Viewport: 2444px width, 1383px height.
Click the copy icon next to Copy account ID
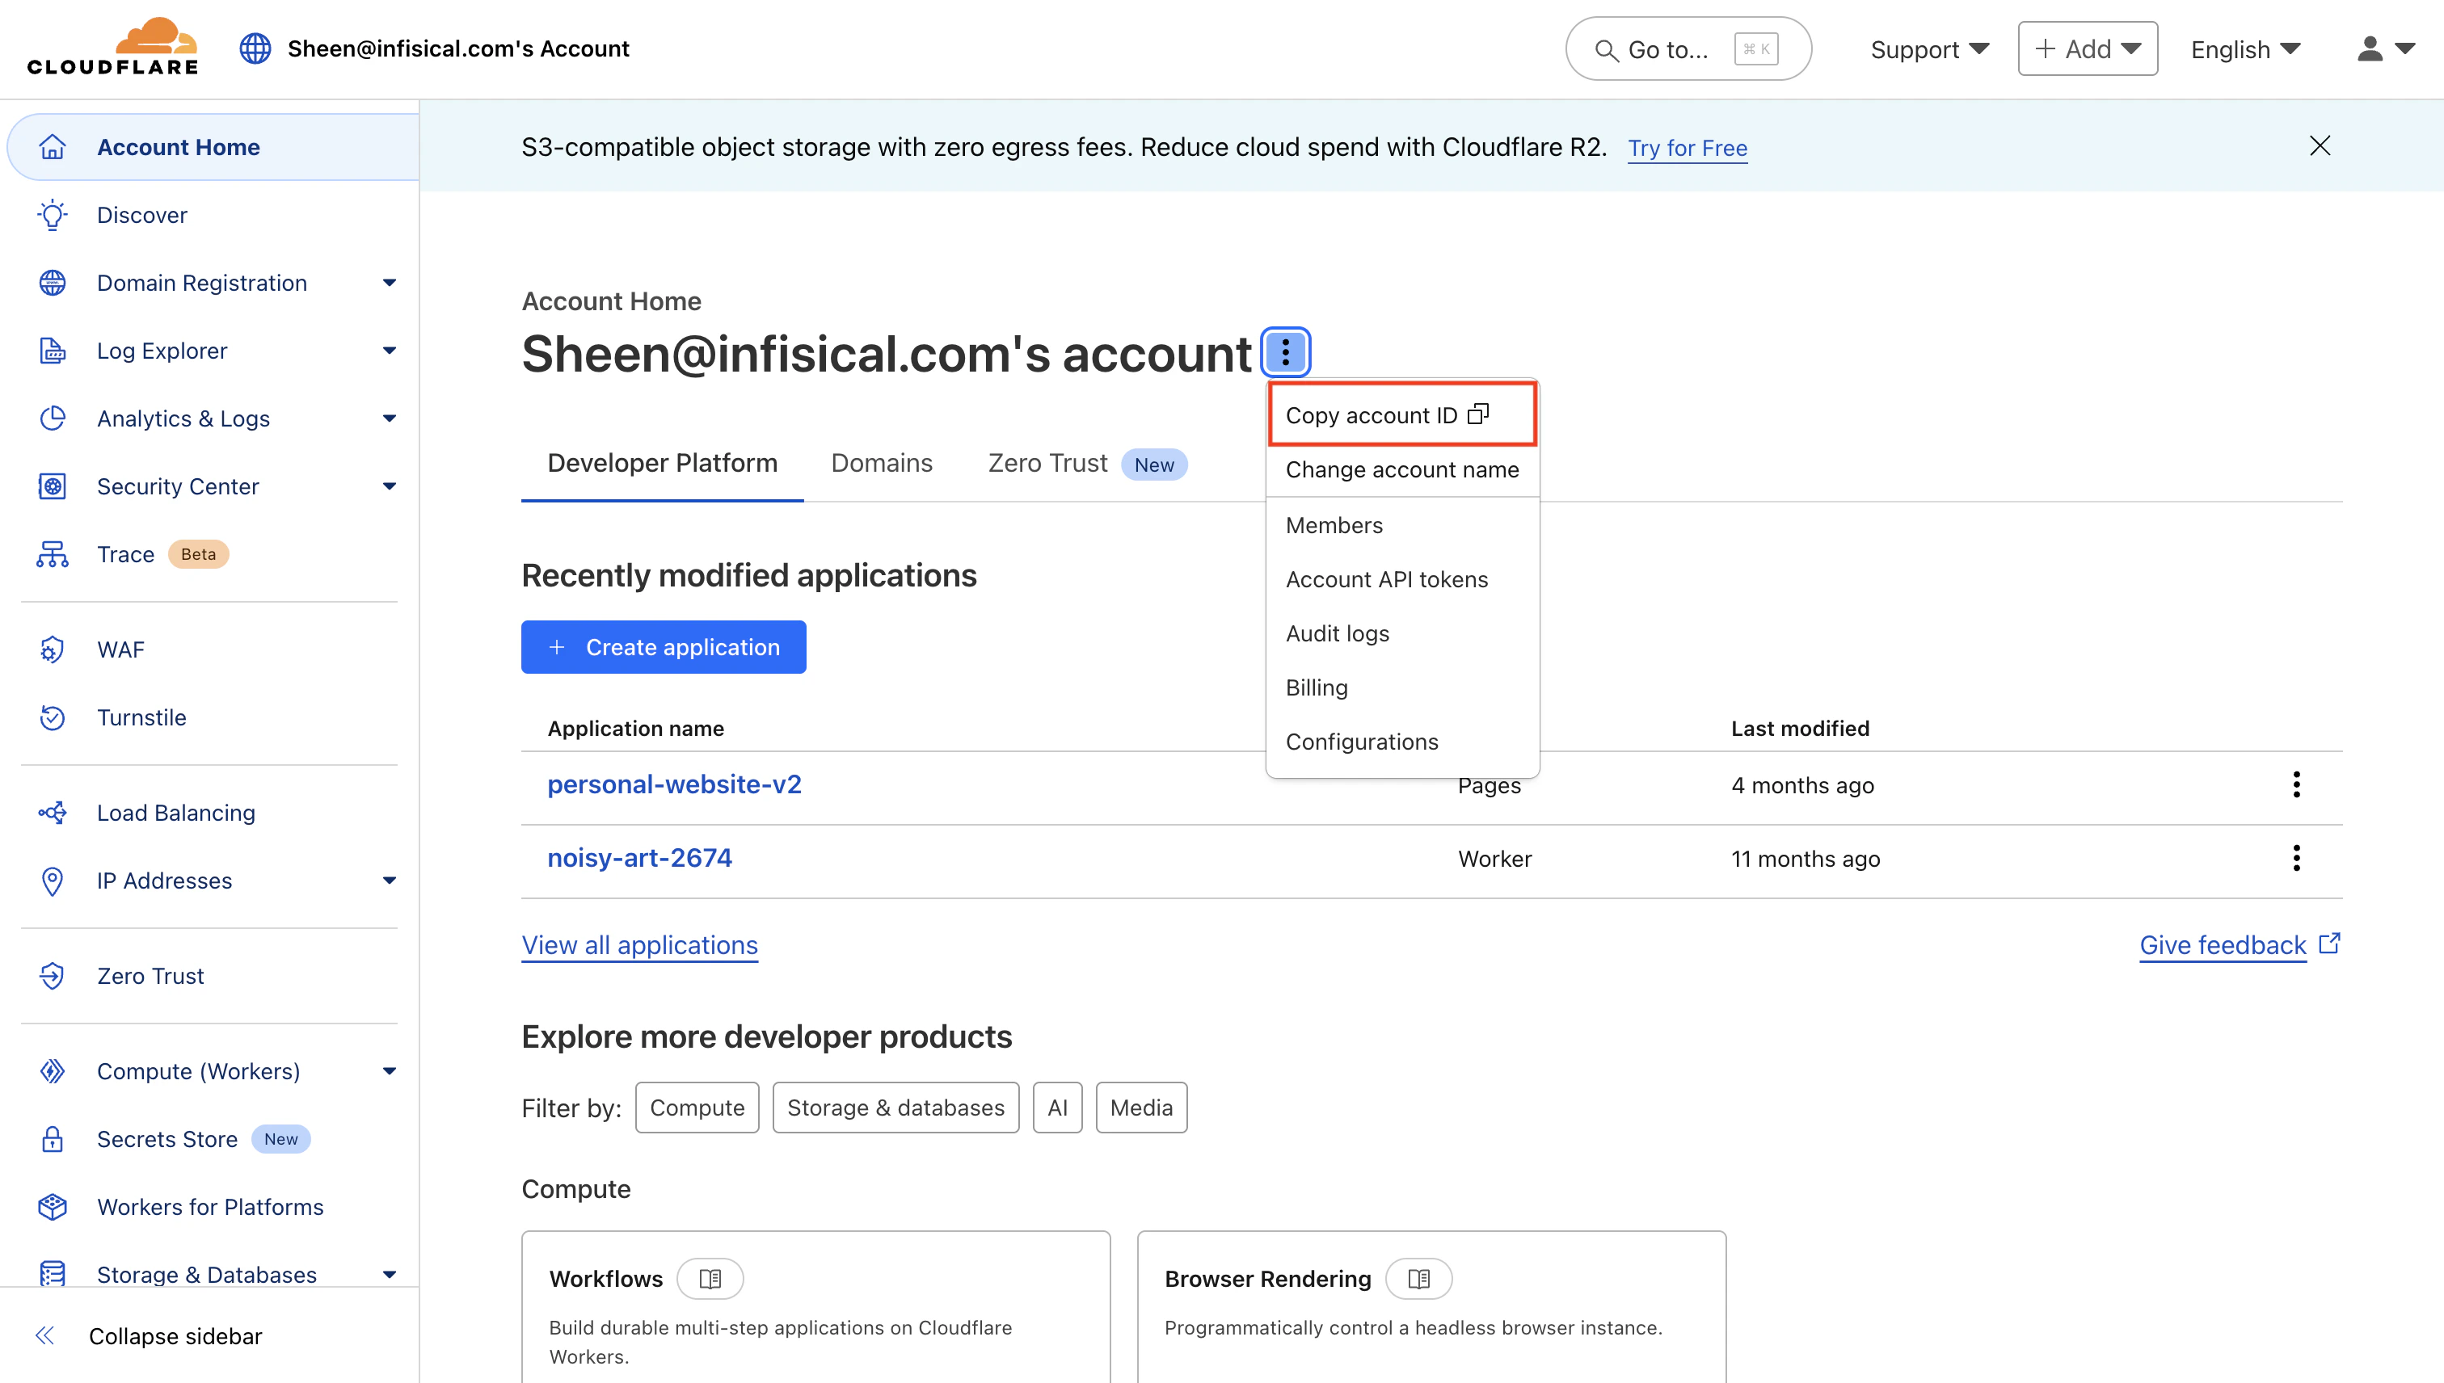coord(1478,414)
